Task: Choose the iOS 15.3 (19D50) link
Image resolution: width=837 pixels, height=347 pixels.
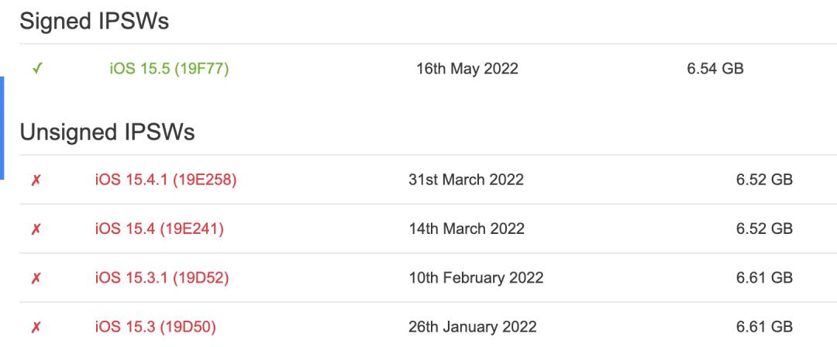Action: (x=155, y=327)
